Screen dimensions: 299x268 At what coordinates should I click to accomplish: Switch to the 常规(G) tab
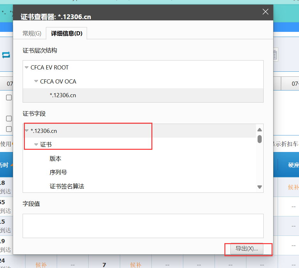pyautogui.click(x=32, y=33)
